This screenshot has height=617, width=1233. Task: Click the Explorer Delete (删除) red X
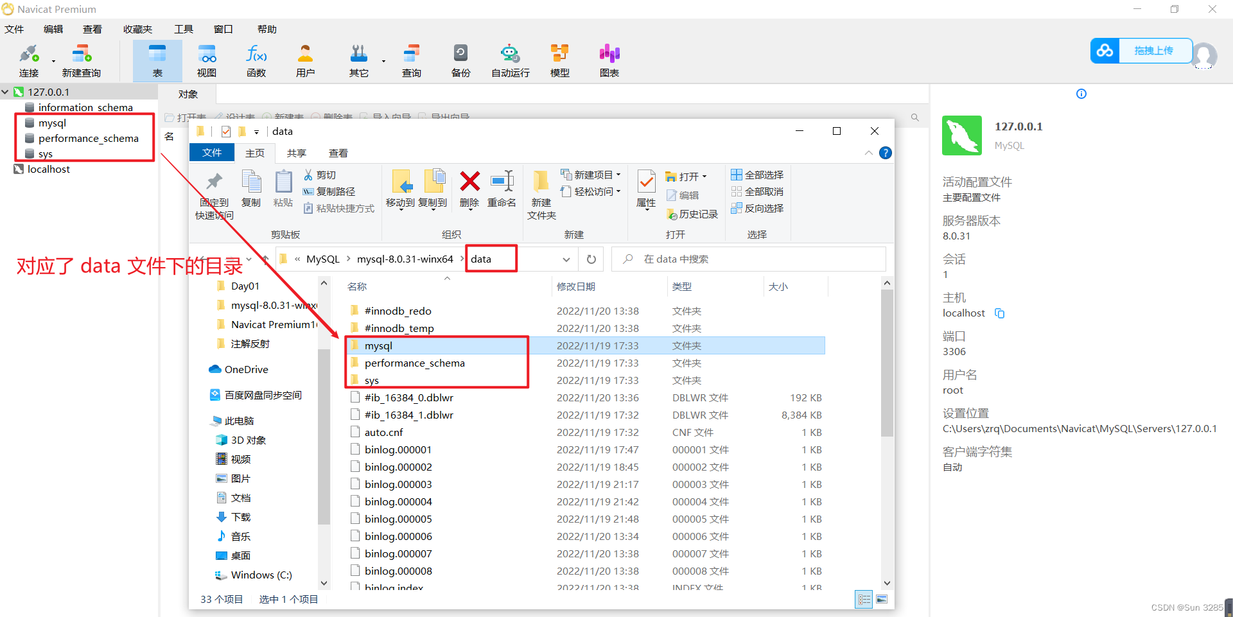point(469,182)
